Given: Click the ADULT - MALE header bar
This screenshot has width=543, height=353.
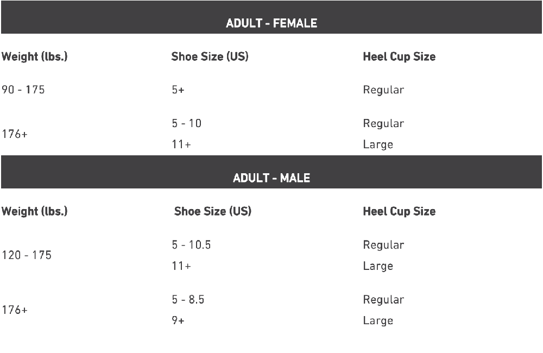Looking at the screenshot, I should 271,172.
